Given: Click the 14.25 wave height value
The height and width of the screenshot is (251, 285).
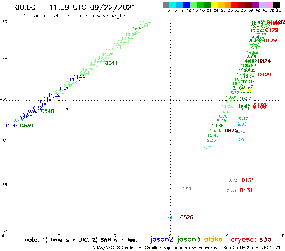Looking at the screenshot, I should pos(227,107).
